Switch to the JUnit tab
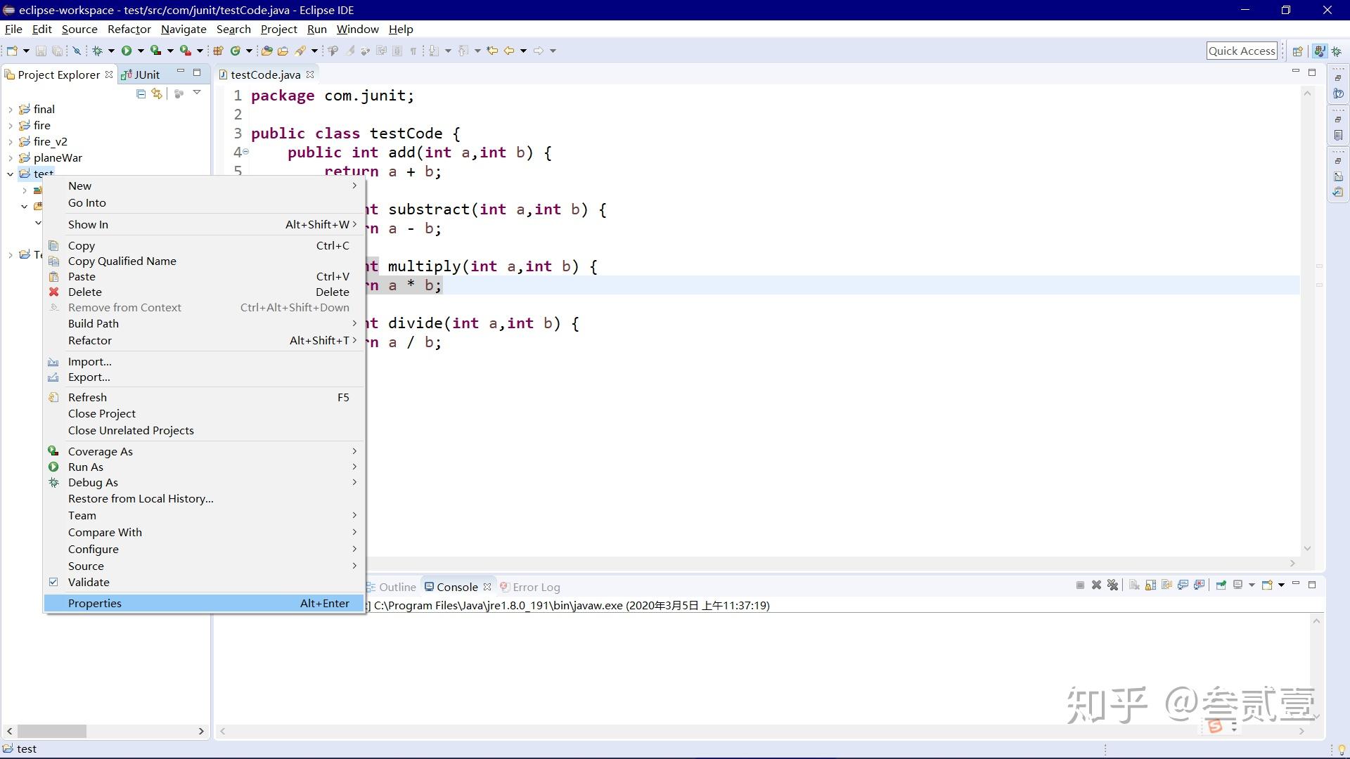 point(141,74)
